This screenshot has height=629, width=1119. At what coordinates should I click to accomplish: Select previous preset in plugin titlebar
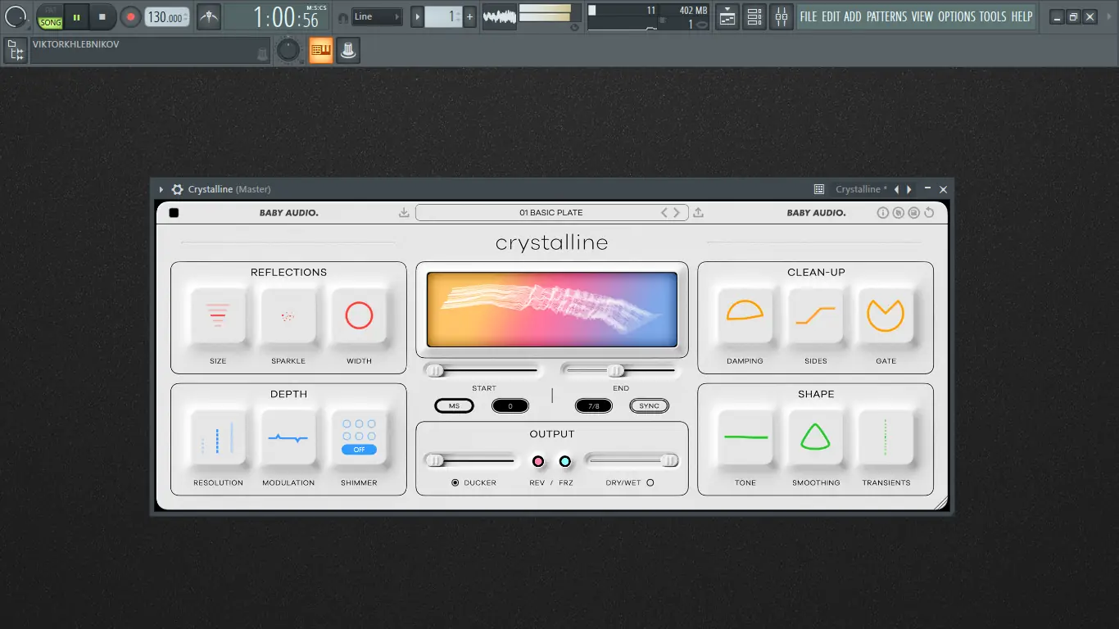(896, 189)
